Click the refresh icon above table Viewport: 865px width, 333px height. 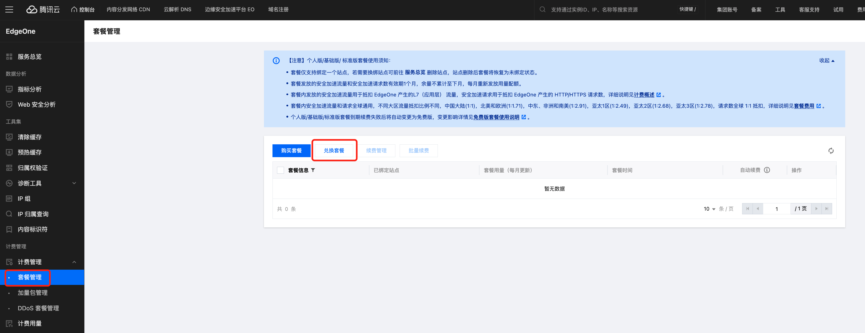click(831, 150)
